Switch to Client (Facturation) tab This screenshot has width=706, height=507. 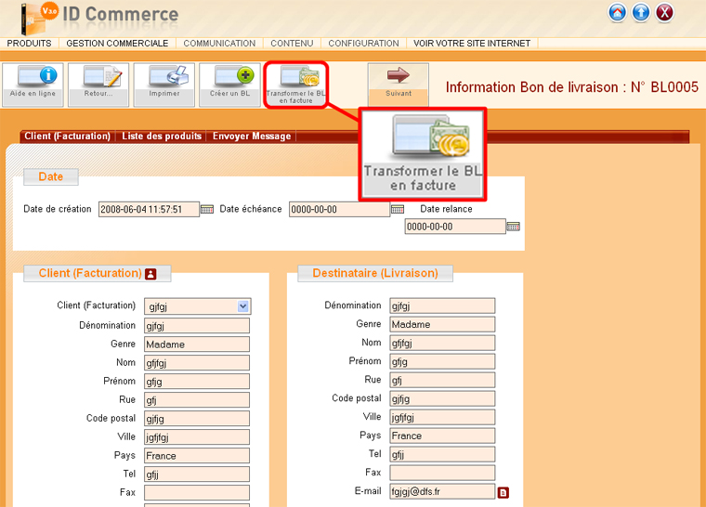[68, 136]
